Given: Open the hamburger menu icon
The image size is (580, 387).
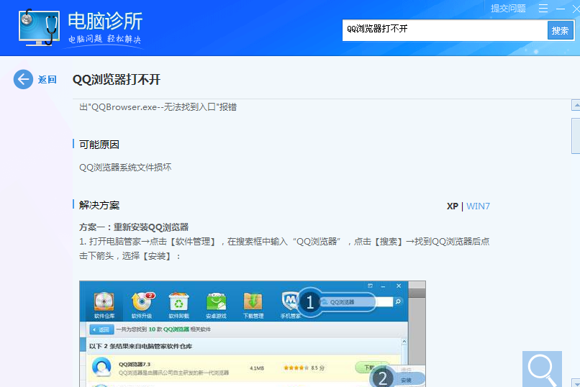Looking at the screenshot, I should coord(543,8).
